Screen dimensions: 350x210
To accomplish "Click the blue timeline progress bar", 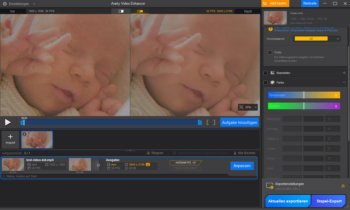I will (111, 122).
